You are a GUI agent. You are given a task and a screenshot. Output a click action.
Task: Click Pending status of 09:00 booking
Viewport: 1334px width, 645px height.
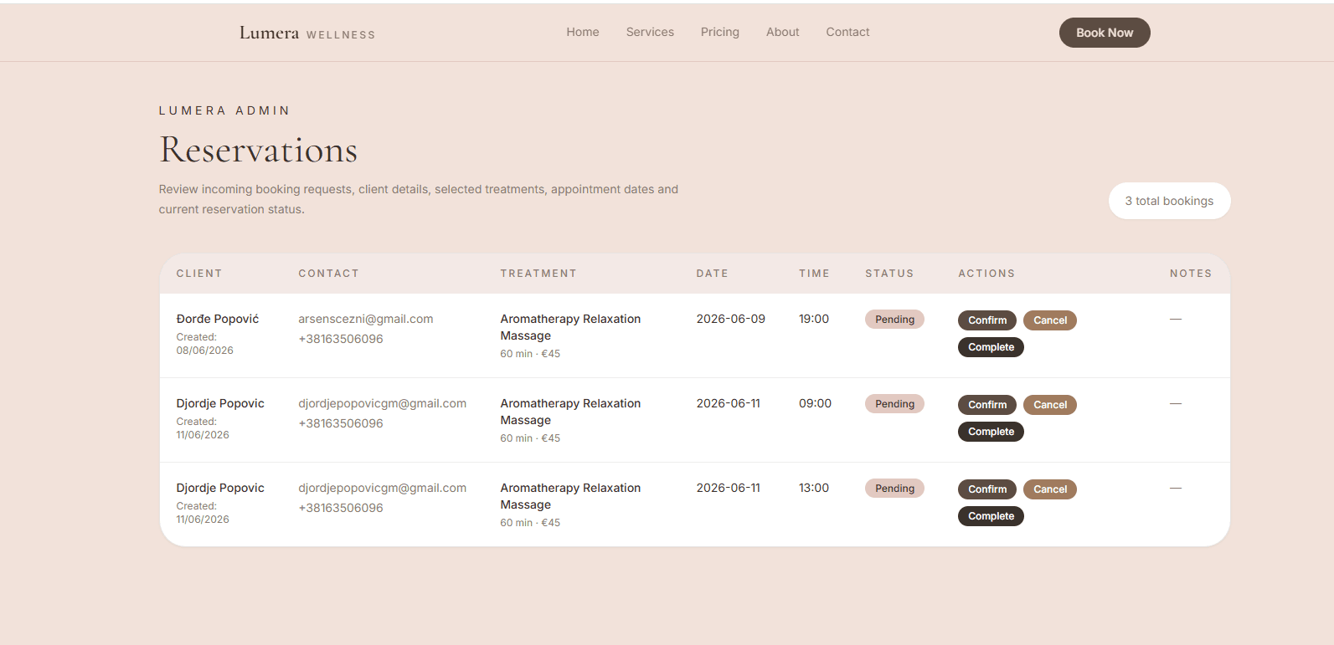[894, 404]
